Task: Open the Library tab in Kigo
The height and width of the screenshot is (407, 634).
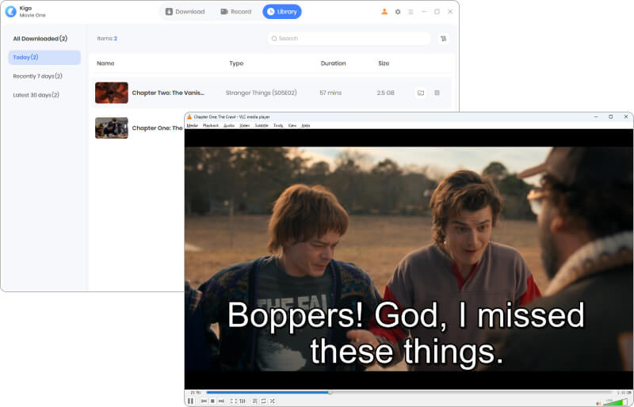Action: [282, 11]
